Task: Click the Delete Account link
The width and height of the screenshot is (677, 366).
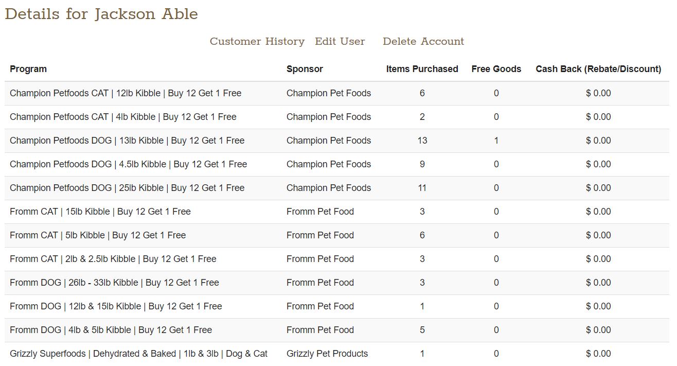Action: pos(423,41)
